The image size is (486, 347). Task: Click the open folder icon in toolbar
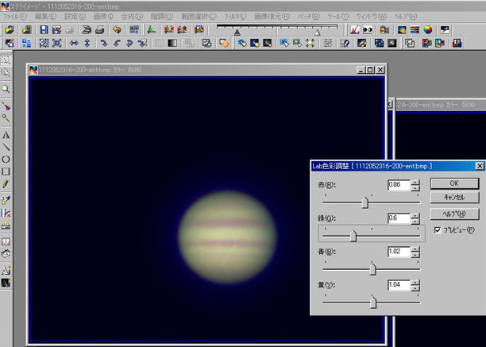pyautogui.click(x=9, y=29)
